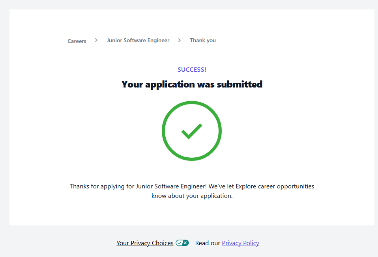This screenshot has height=257, width=378.
Task: Click the chevron after Careers breadcrumb
Action: click(96, 40)
